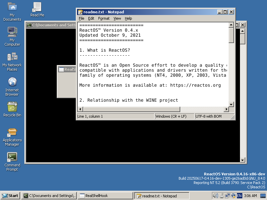Click the safely remove hardware tray icon

pyautogui.click(x=222, y=196)
